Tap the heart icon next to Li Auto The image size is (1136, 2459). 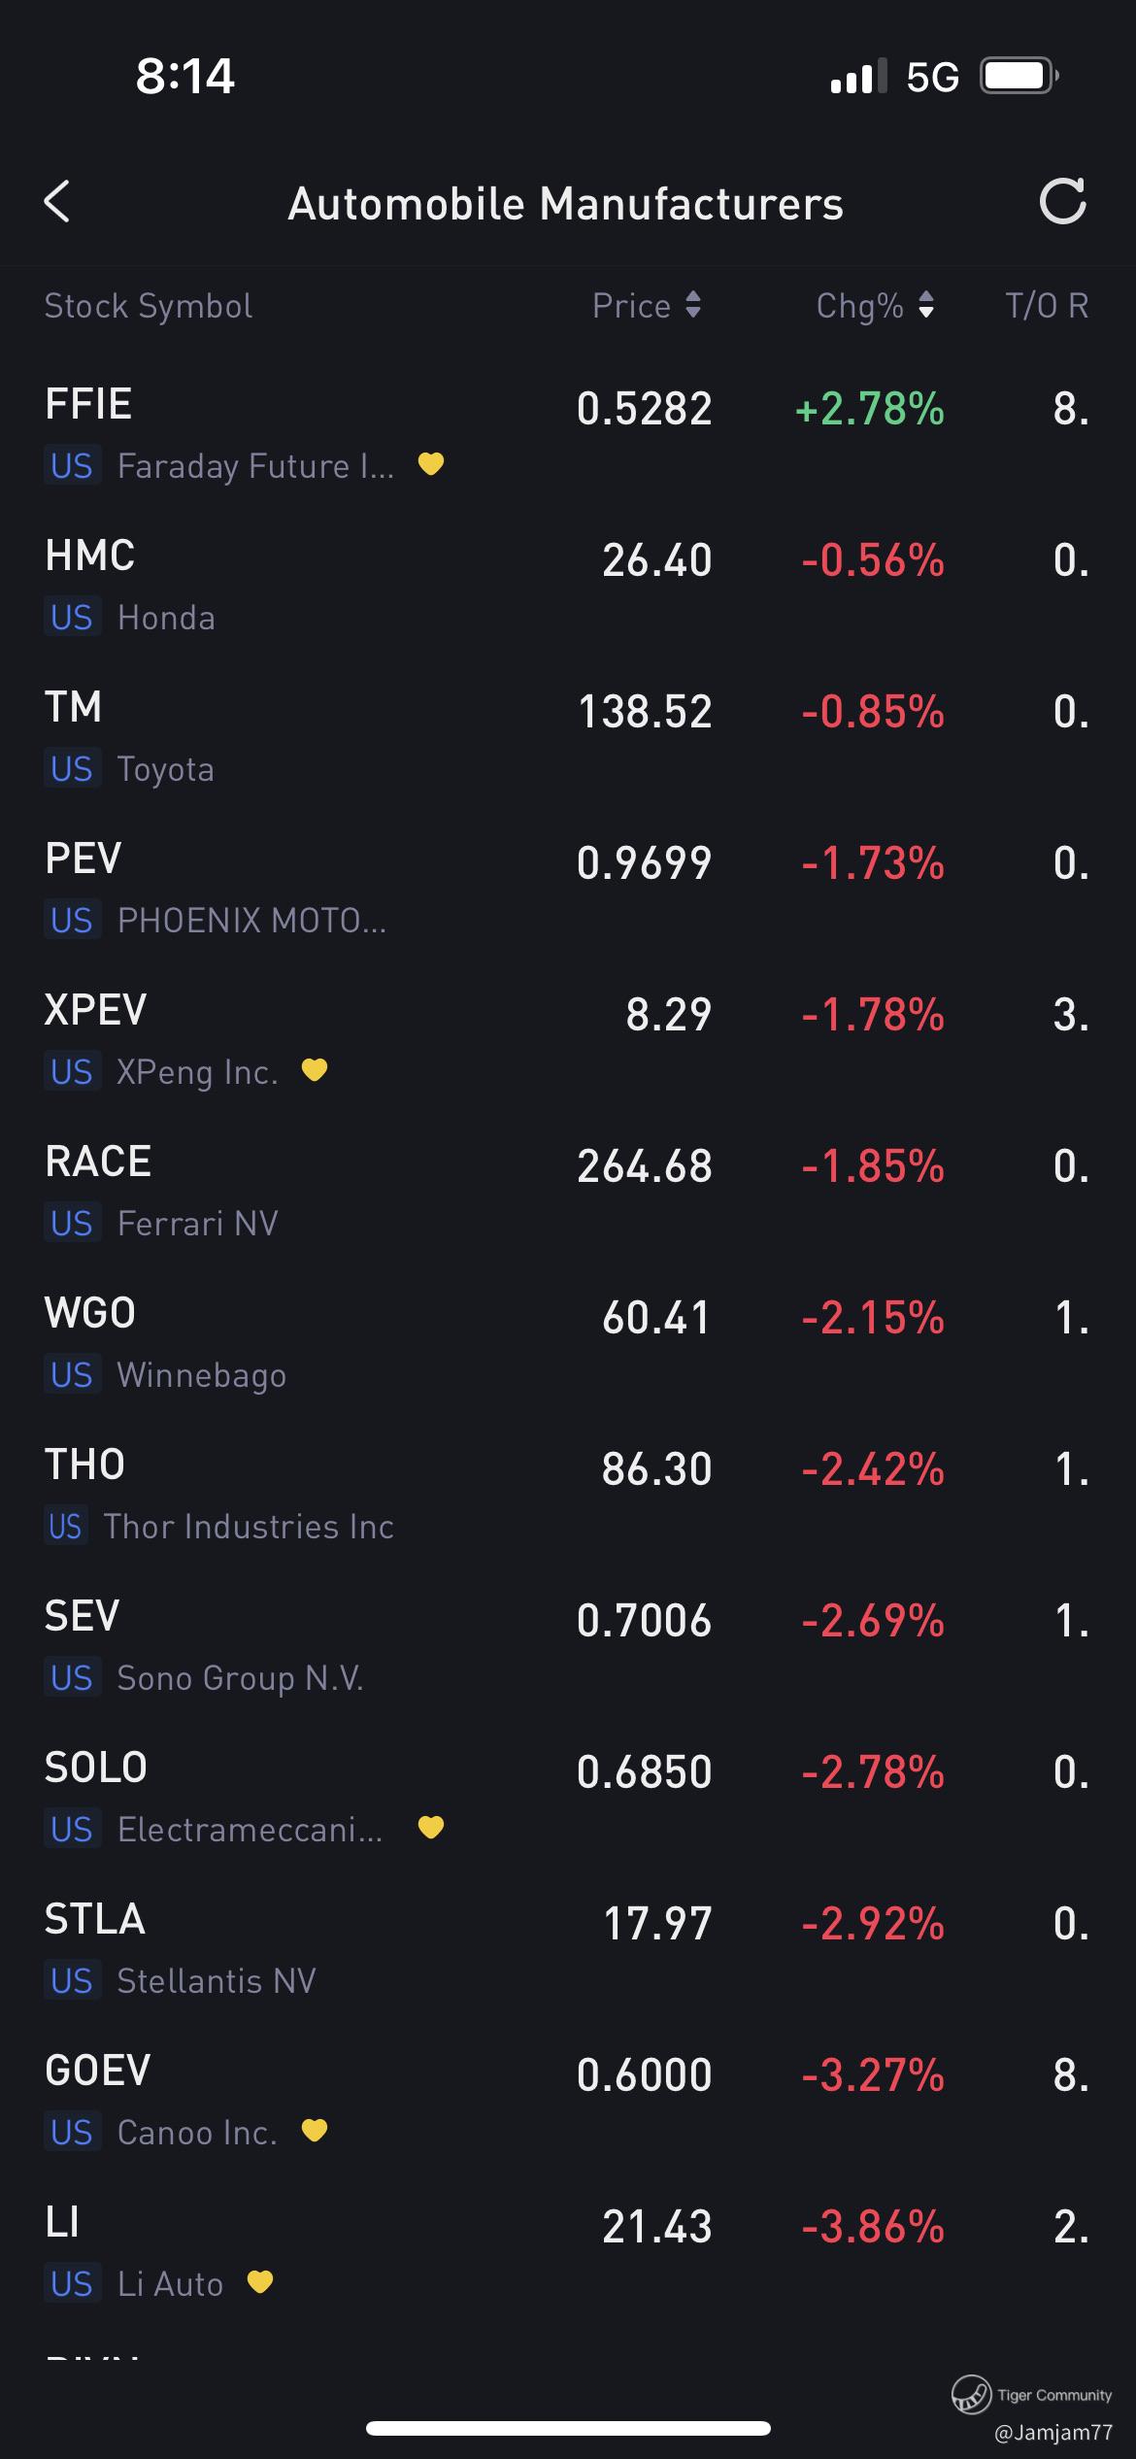pos(260,2282)
